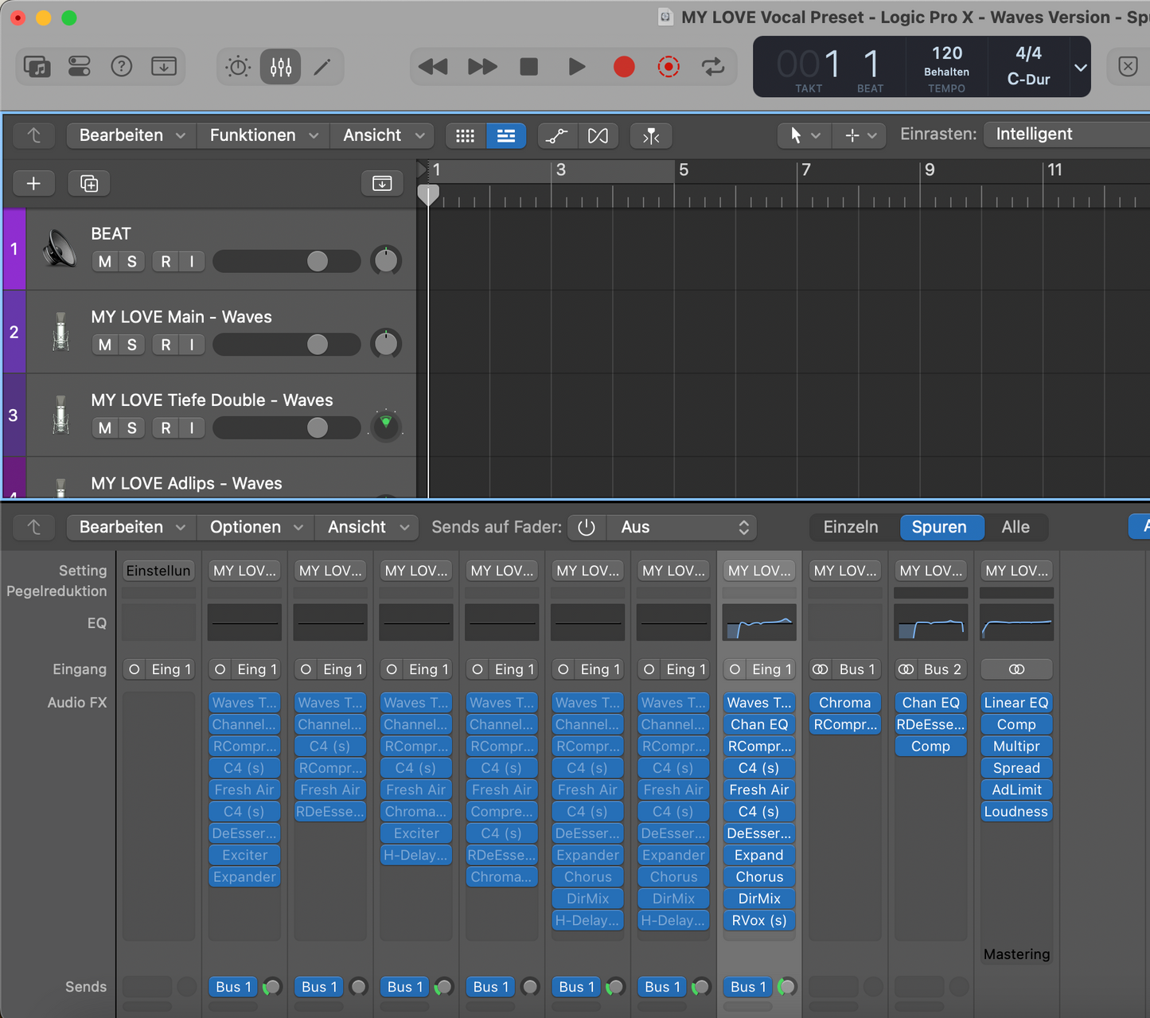Open Smart Controls dial icon

238,67
